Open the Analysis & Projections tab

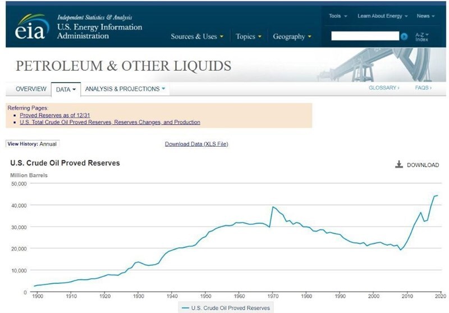point(125,89)
